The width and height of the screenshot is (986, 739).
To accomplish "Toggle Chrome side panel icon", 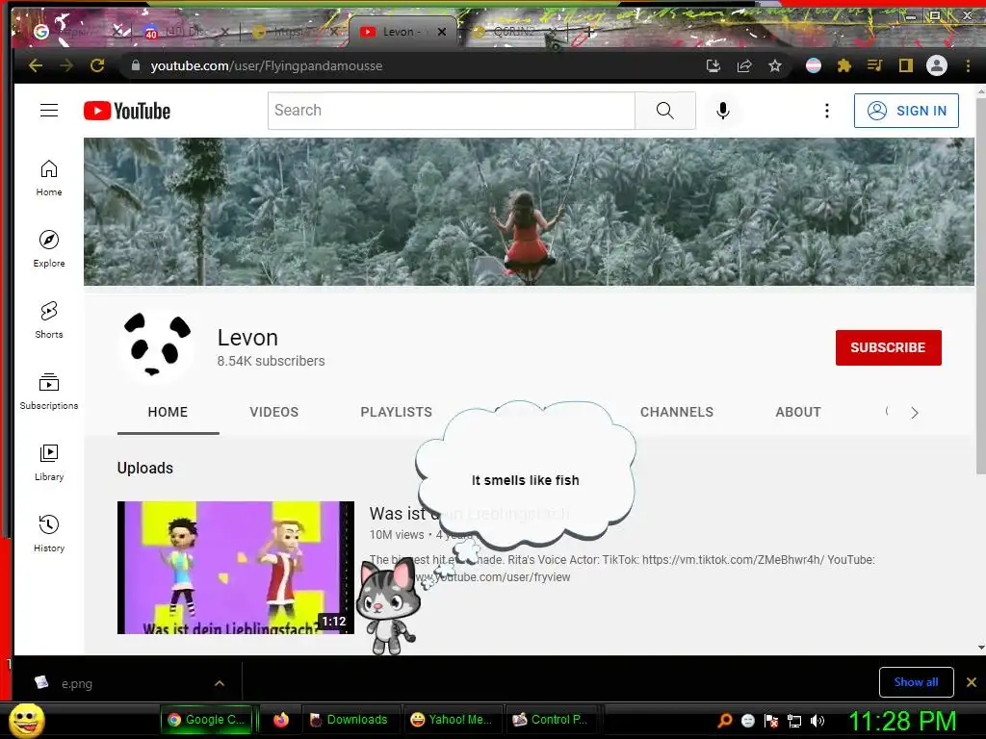I will [905, 65].
